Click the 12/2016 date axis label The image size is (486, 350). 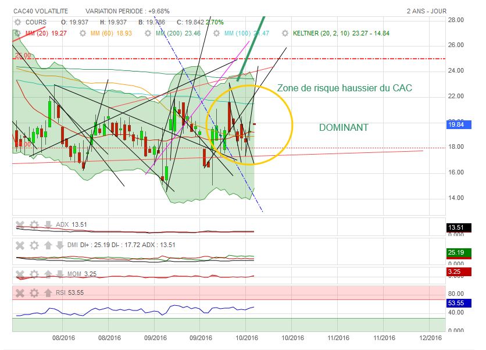(431, 338)
